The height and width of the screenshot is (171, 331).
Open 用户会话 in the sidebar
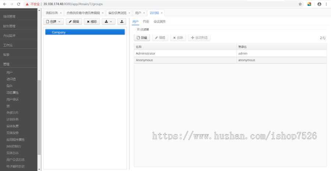pos(13,99)
